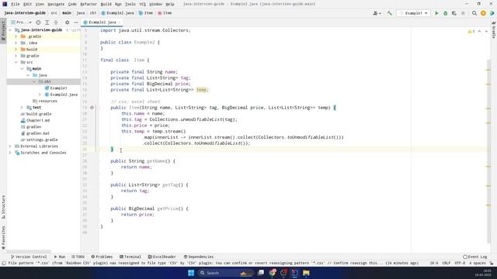Collapse the src folder
The image size is (497, 279).
(16, 62)
